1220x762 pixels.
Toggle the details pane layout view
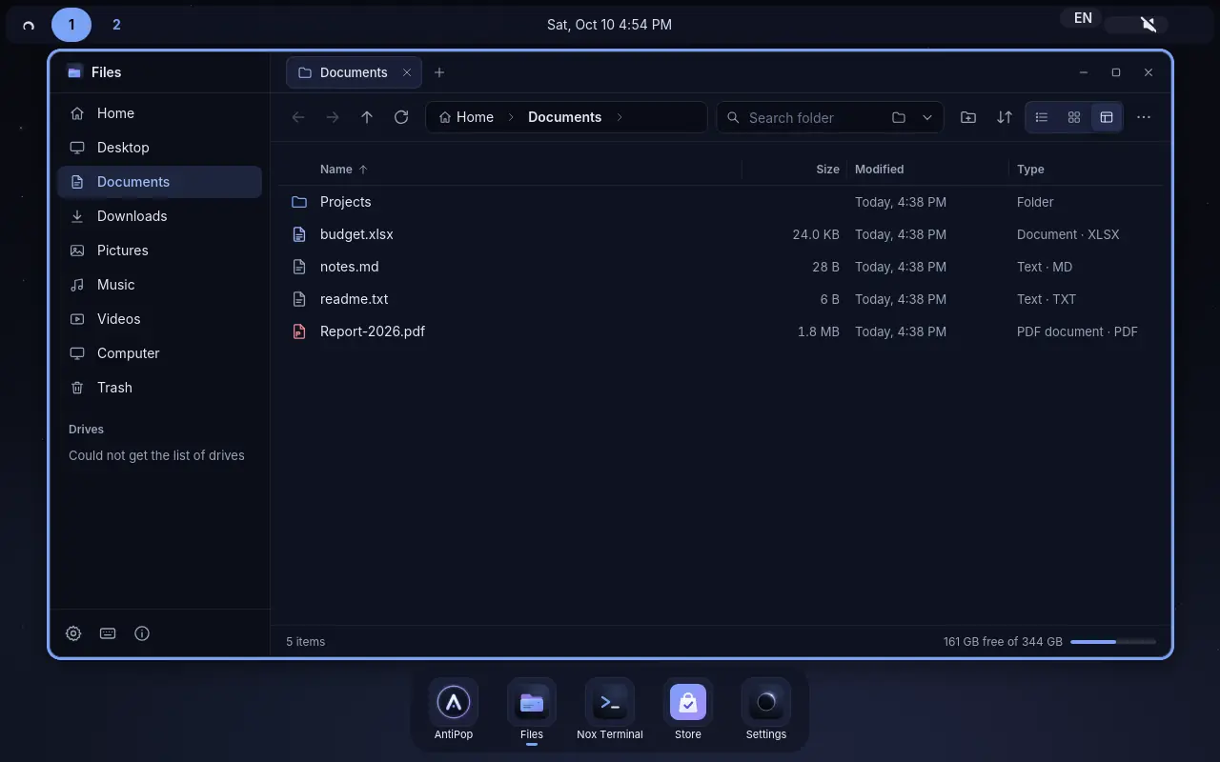1107,117
